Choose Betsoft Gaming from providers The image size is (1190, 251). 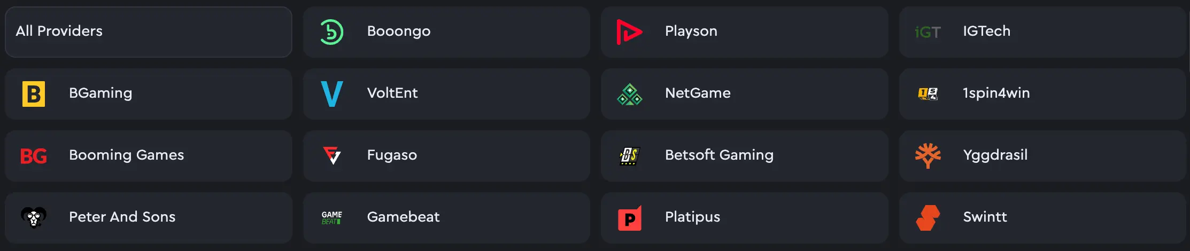(x=745, y=156)
